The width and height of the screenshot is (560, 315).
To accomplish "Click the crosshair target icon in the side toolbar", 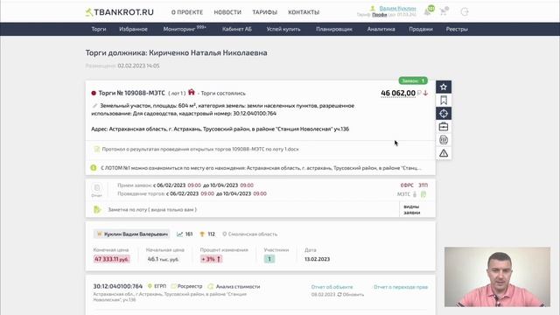I will click(x=444, y=114).
